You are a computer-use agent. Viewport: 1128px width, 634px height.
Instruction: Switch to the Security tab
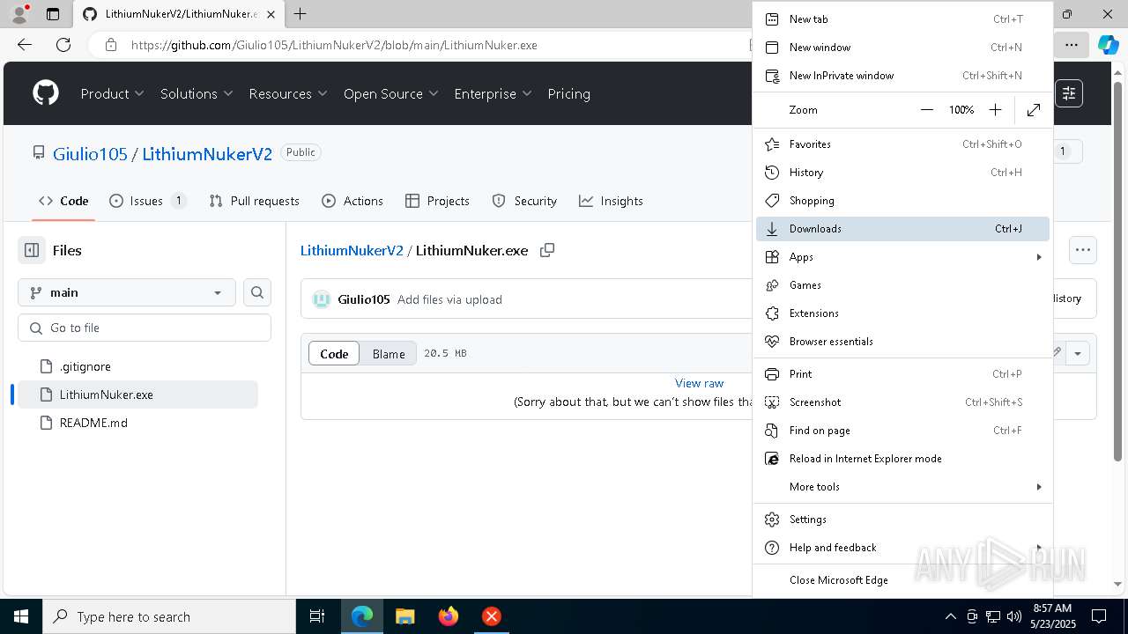[524, 201]
